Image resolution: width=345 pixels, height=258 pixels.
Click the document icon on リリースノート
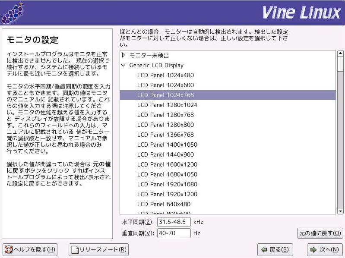coord(75,250)
